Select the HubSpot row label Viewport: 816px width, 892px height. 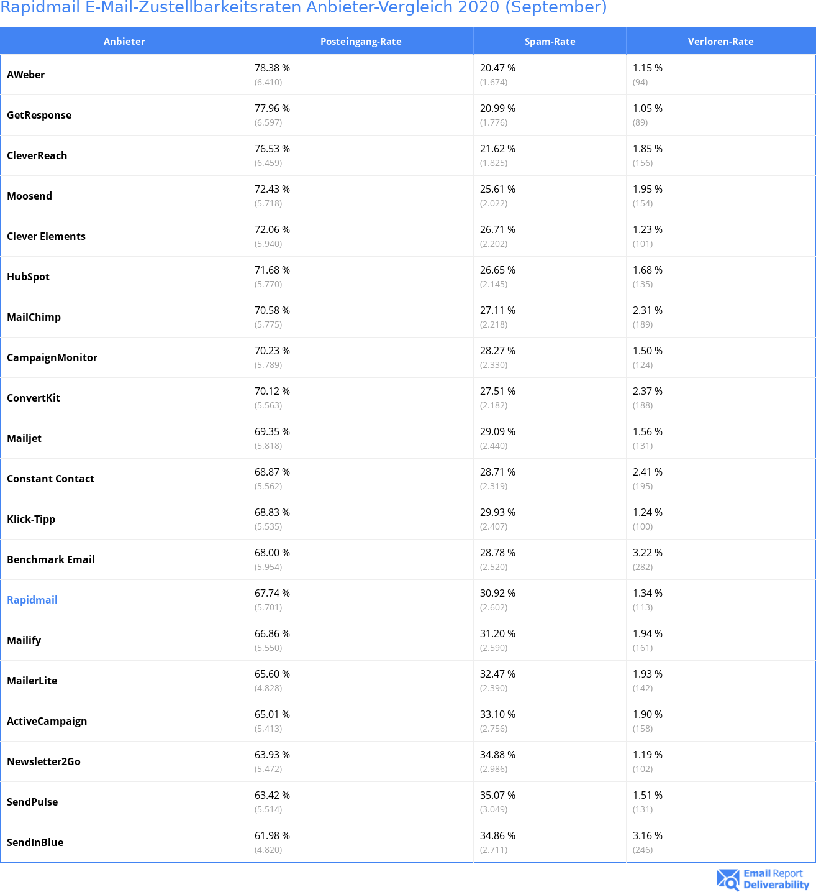[29, 277]
